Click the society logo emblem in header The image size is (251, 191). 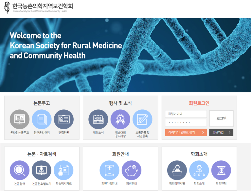7,8
